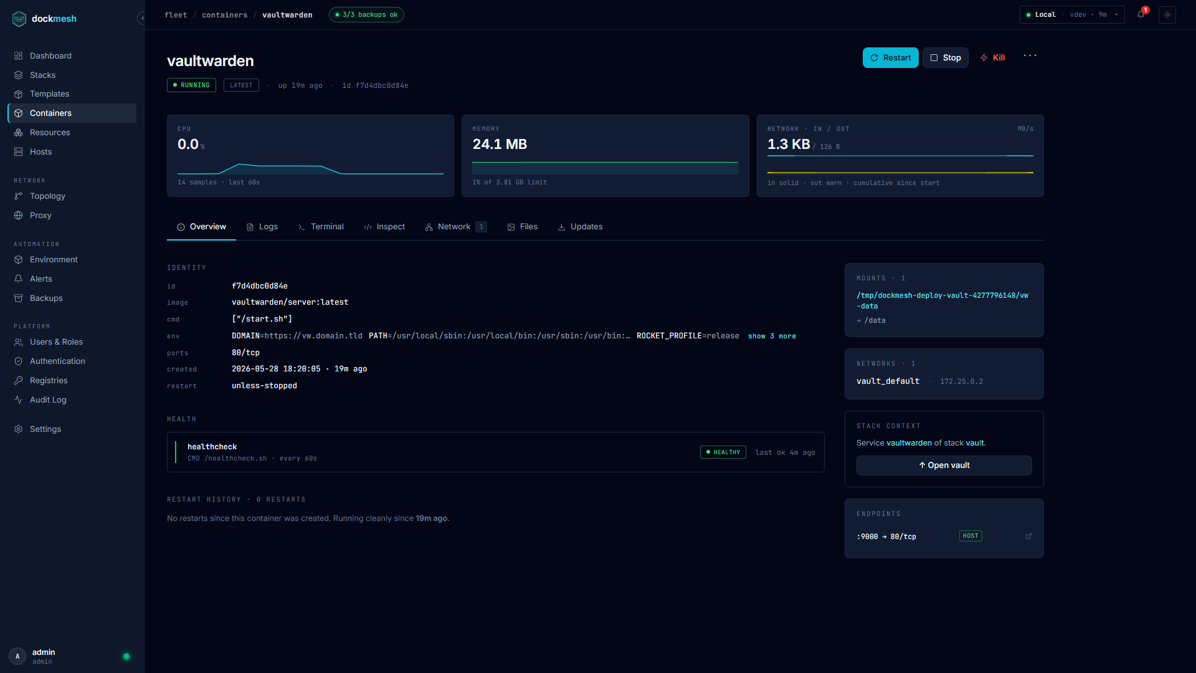Screen dimensions: 1196x673
Task: Open the more actions ellipsis menu
Action: tap(1030, 56)
